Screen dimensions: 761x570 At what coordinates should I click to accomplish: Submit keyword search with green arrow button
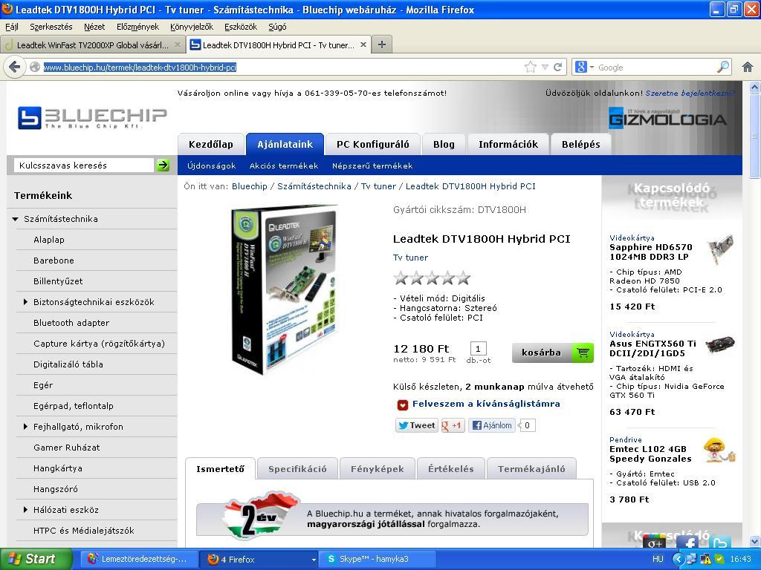click(x=163, y=166)
